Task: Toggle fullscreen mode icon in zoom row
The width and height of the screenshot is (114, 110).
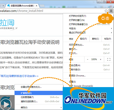Action: click(109, 59)
